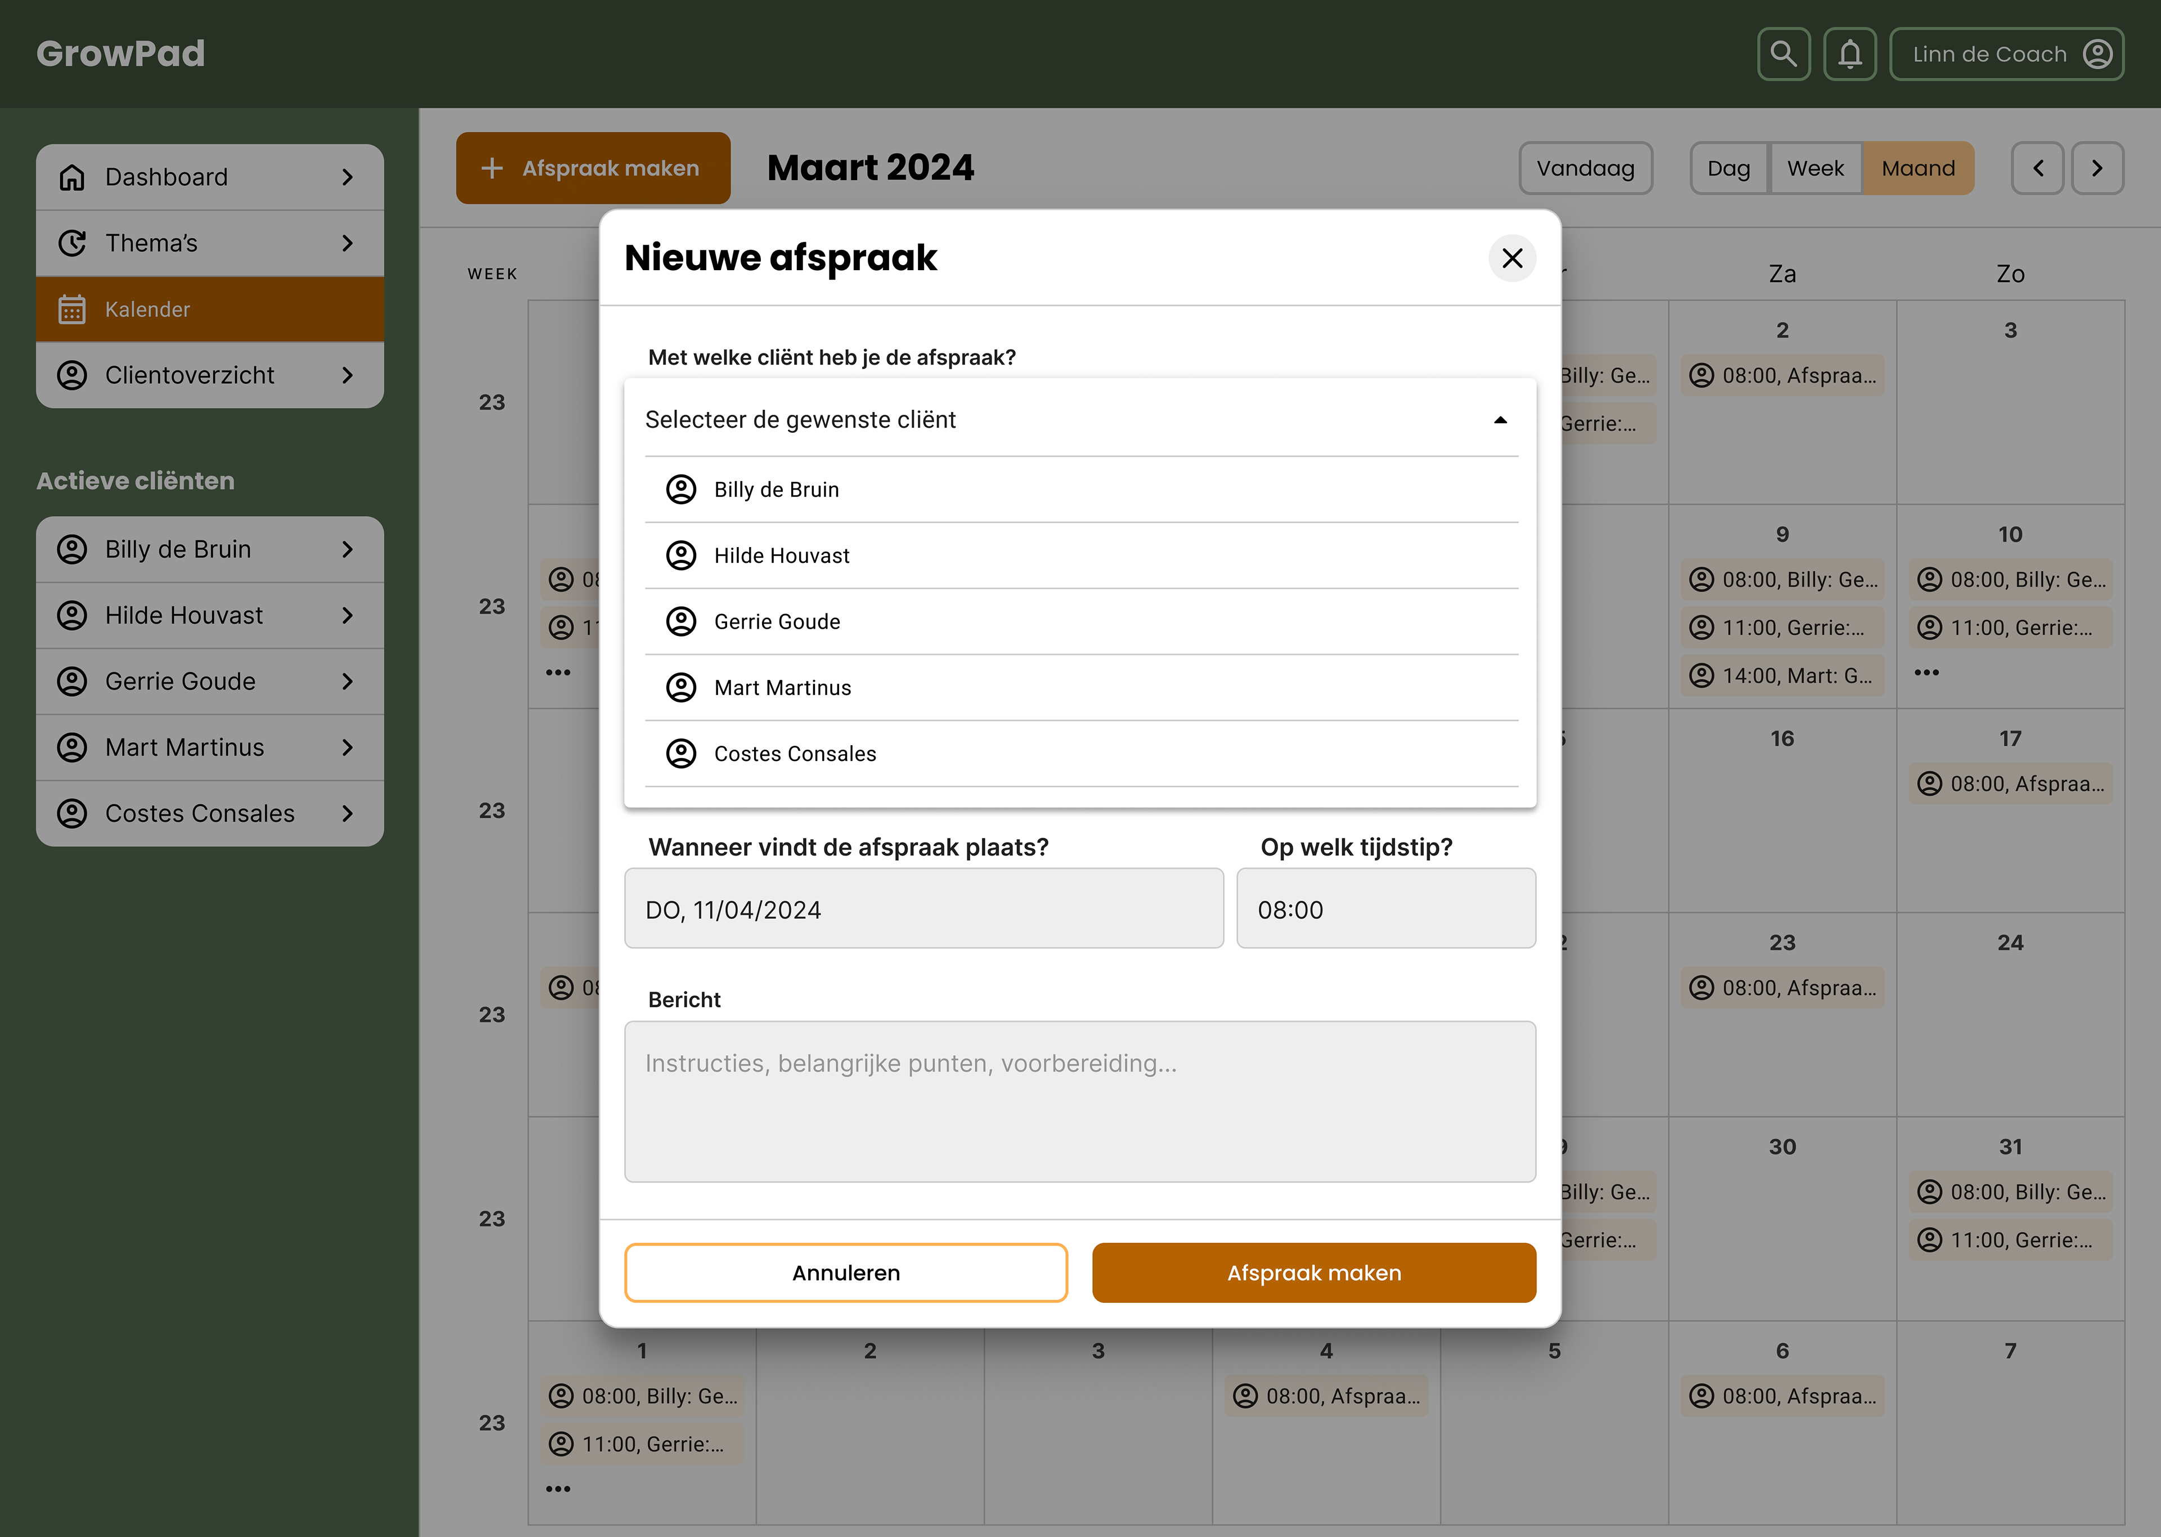Click the toolbar Afspraak maken plus button
This screenshot has height=1537, width=2161.
tap(593, 168)
